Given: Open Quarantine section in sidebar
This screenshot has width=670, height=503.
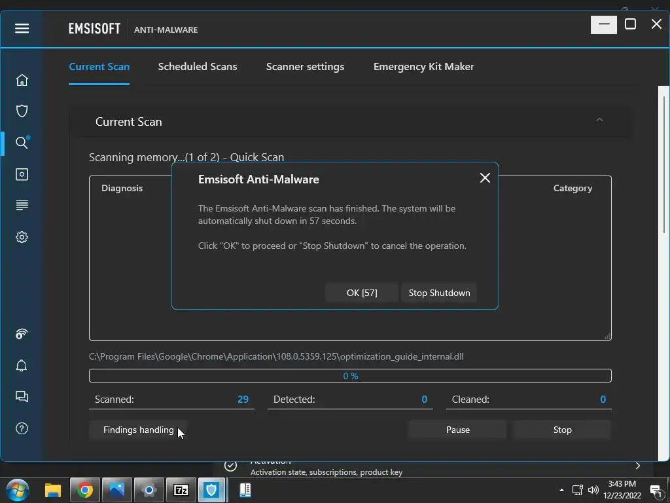Looking at the screenshot, I should pos(22,174).
